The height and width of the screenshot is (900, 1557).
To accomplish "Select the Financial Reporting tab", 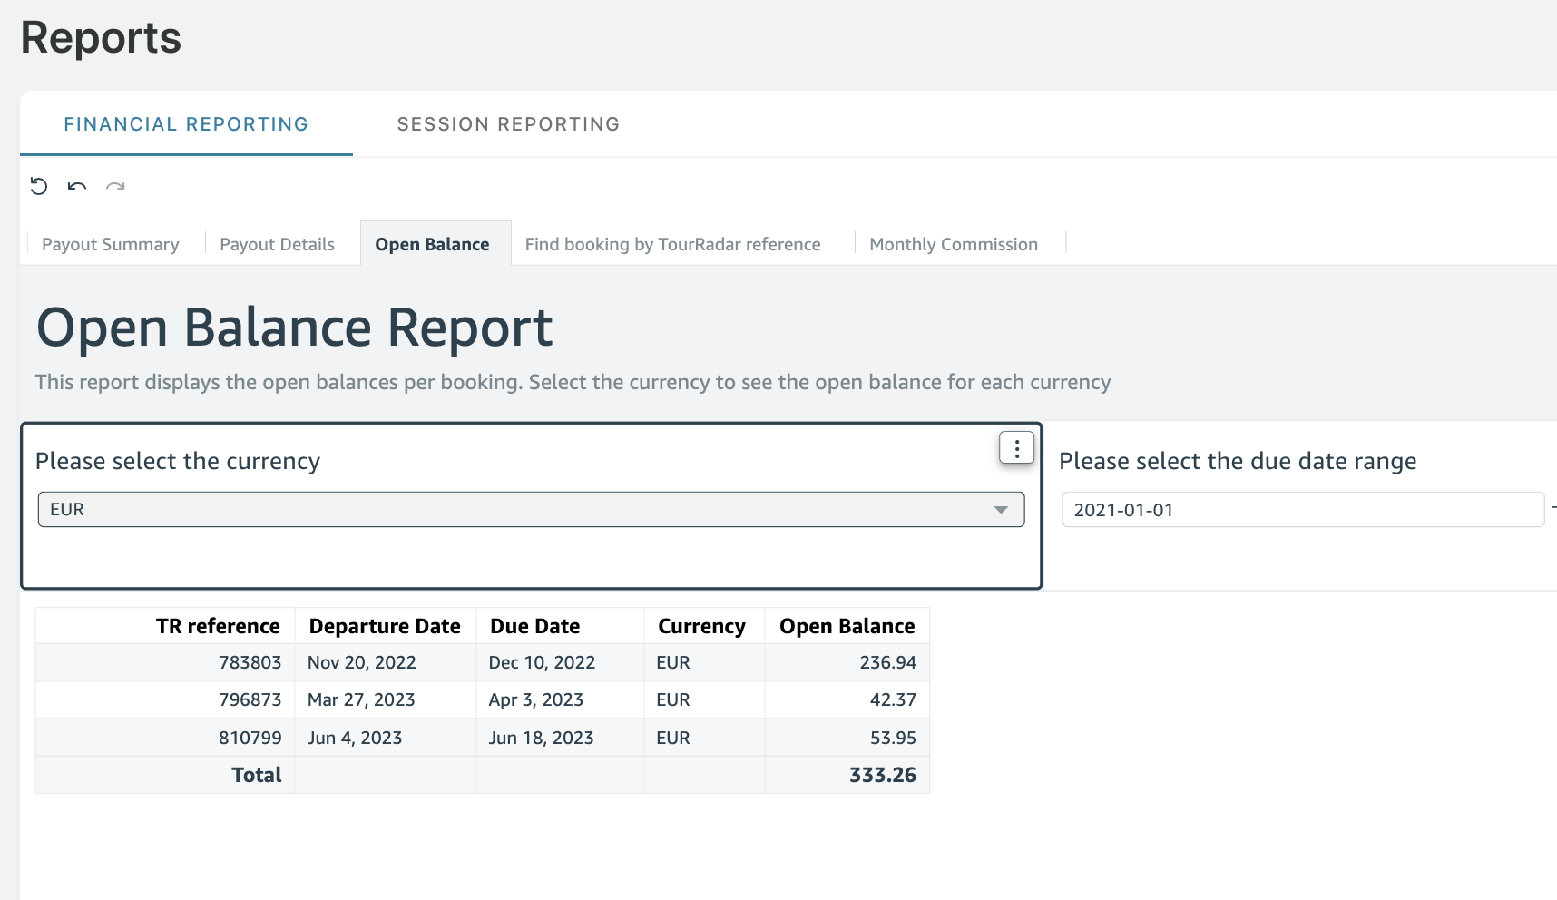I will tap(186, 124).
